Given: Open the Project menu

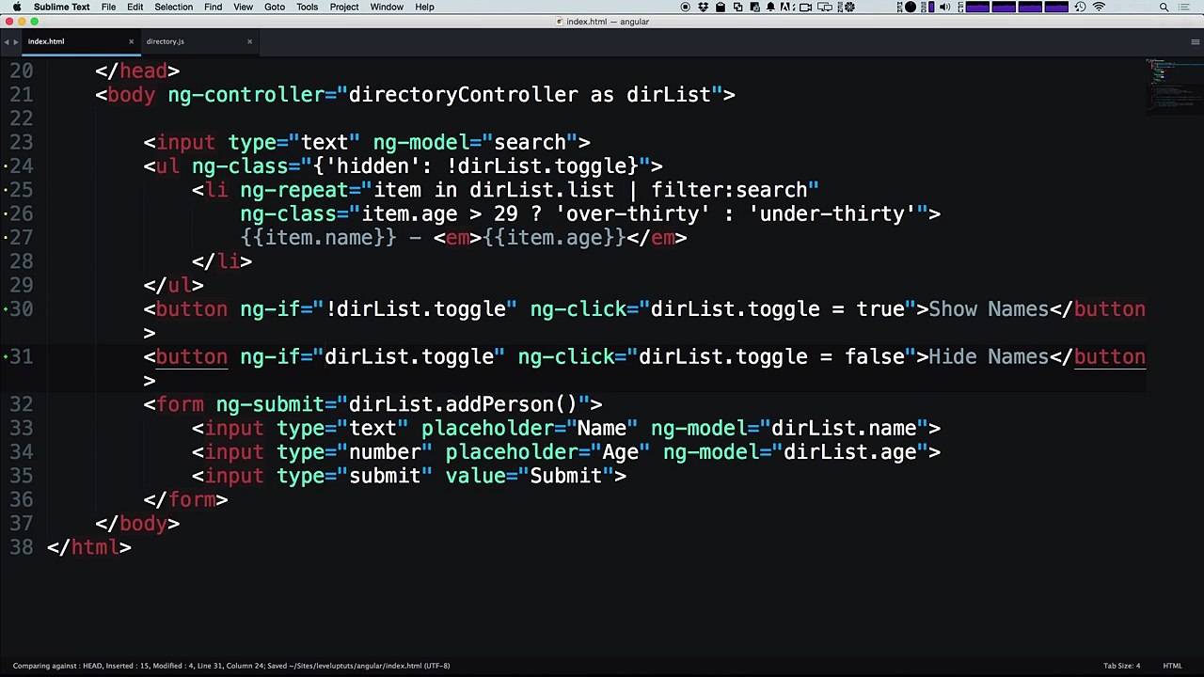Looking at the screenshot, I should pyautogui.click(x=344, y=7).
